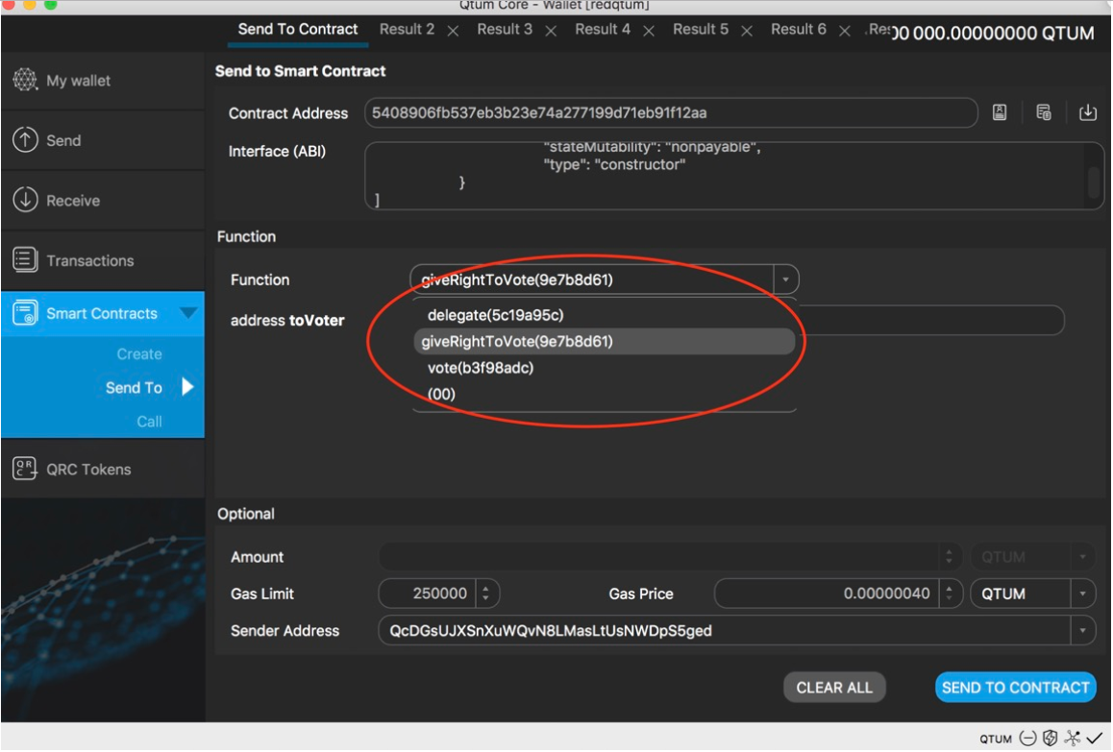Viewport: 1113px width, 752px height.
Task: Click the Amount field stepper arrows
Action: click(x=949, y=557)
